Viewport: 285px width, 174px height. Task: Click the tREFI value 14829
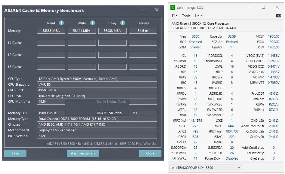(x=232, y=126)
